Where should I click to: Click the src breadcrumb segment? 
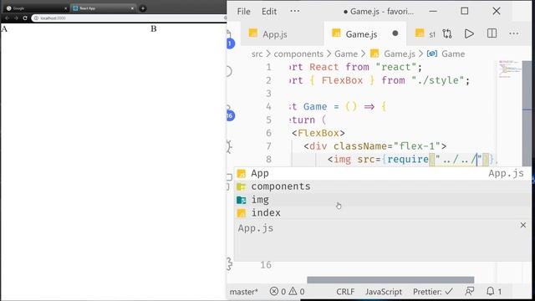[x=257, y=54]
